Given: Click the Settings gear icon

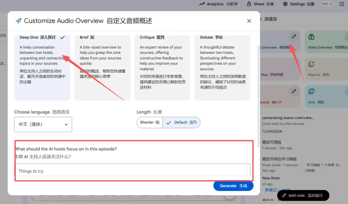Looking at the screenshot, I should click(285, 4).
